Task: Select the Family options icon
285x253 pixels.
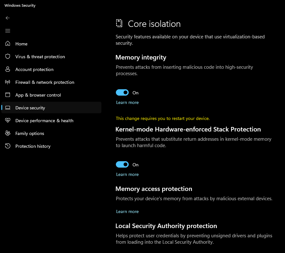Action: click(x=7, y=133)
